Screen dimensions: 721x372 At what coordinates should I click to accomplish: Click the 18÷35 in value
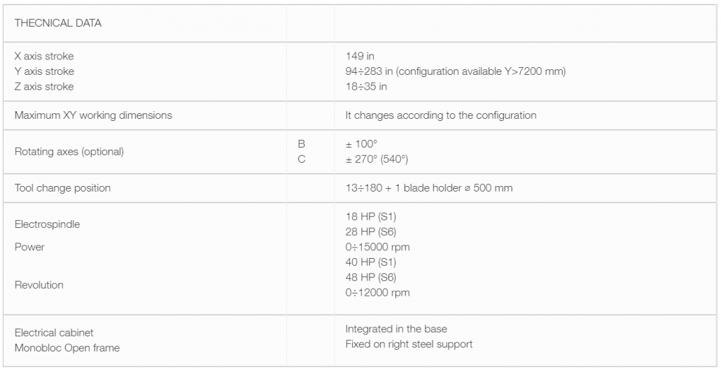click(366, 87)
